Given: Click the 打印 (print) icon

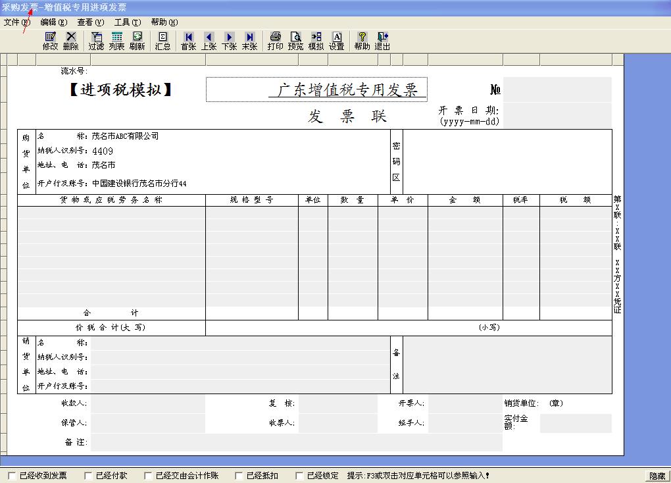Looking at the screenshot, I should (275, 41).
